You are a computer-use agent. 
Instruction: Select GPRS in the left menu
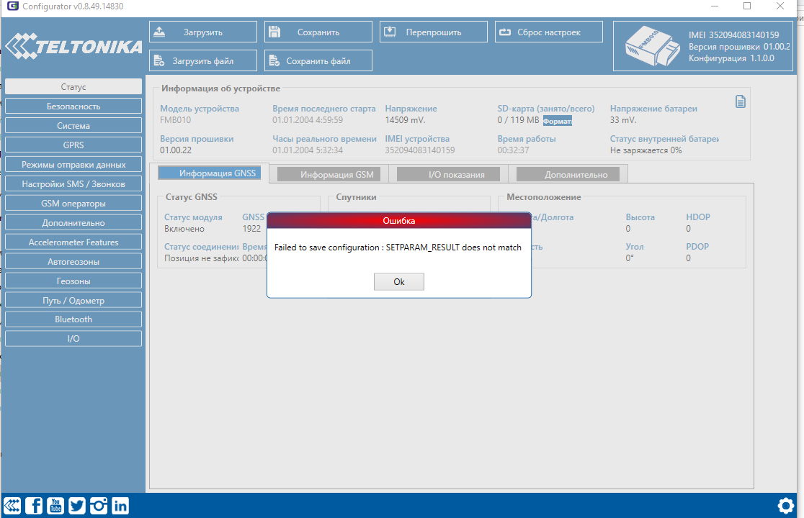73,145
